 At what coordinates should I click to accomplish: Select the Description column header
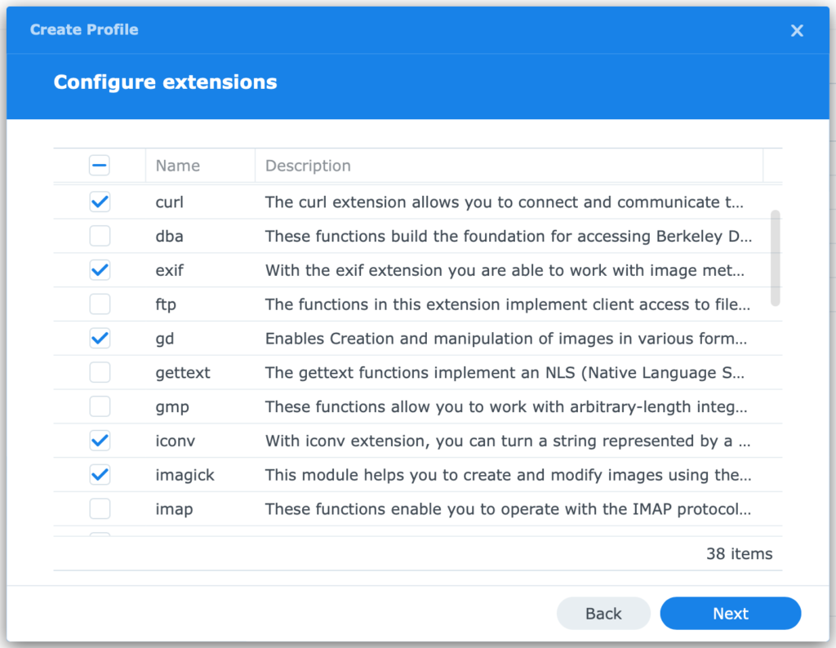[x=308, y=165]
